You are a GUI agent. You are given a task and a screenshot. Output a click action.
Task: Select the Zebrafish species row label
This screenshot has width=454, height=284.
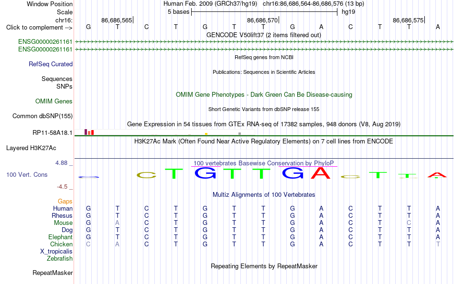coord(60,259)
